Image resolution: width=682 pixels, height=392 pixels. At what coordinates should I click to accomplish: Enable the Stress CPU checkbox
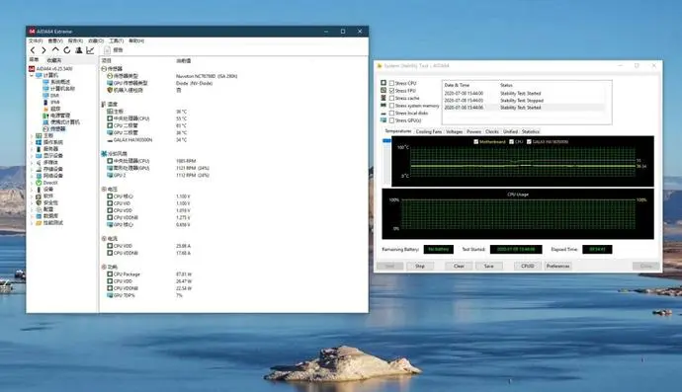391,83
